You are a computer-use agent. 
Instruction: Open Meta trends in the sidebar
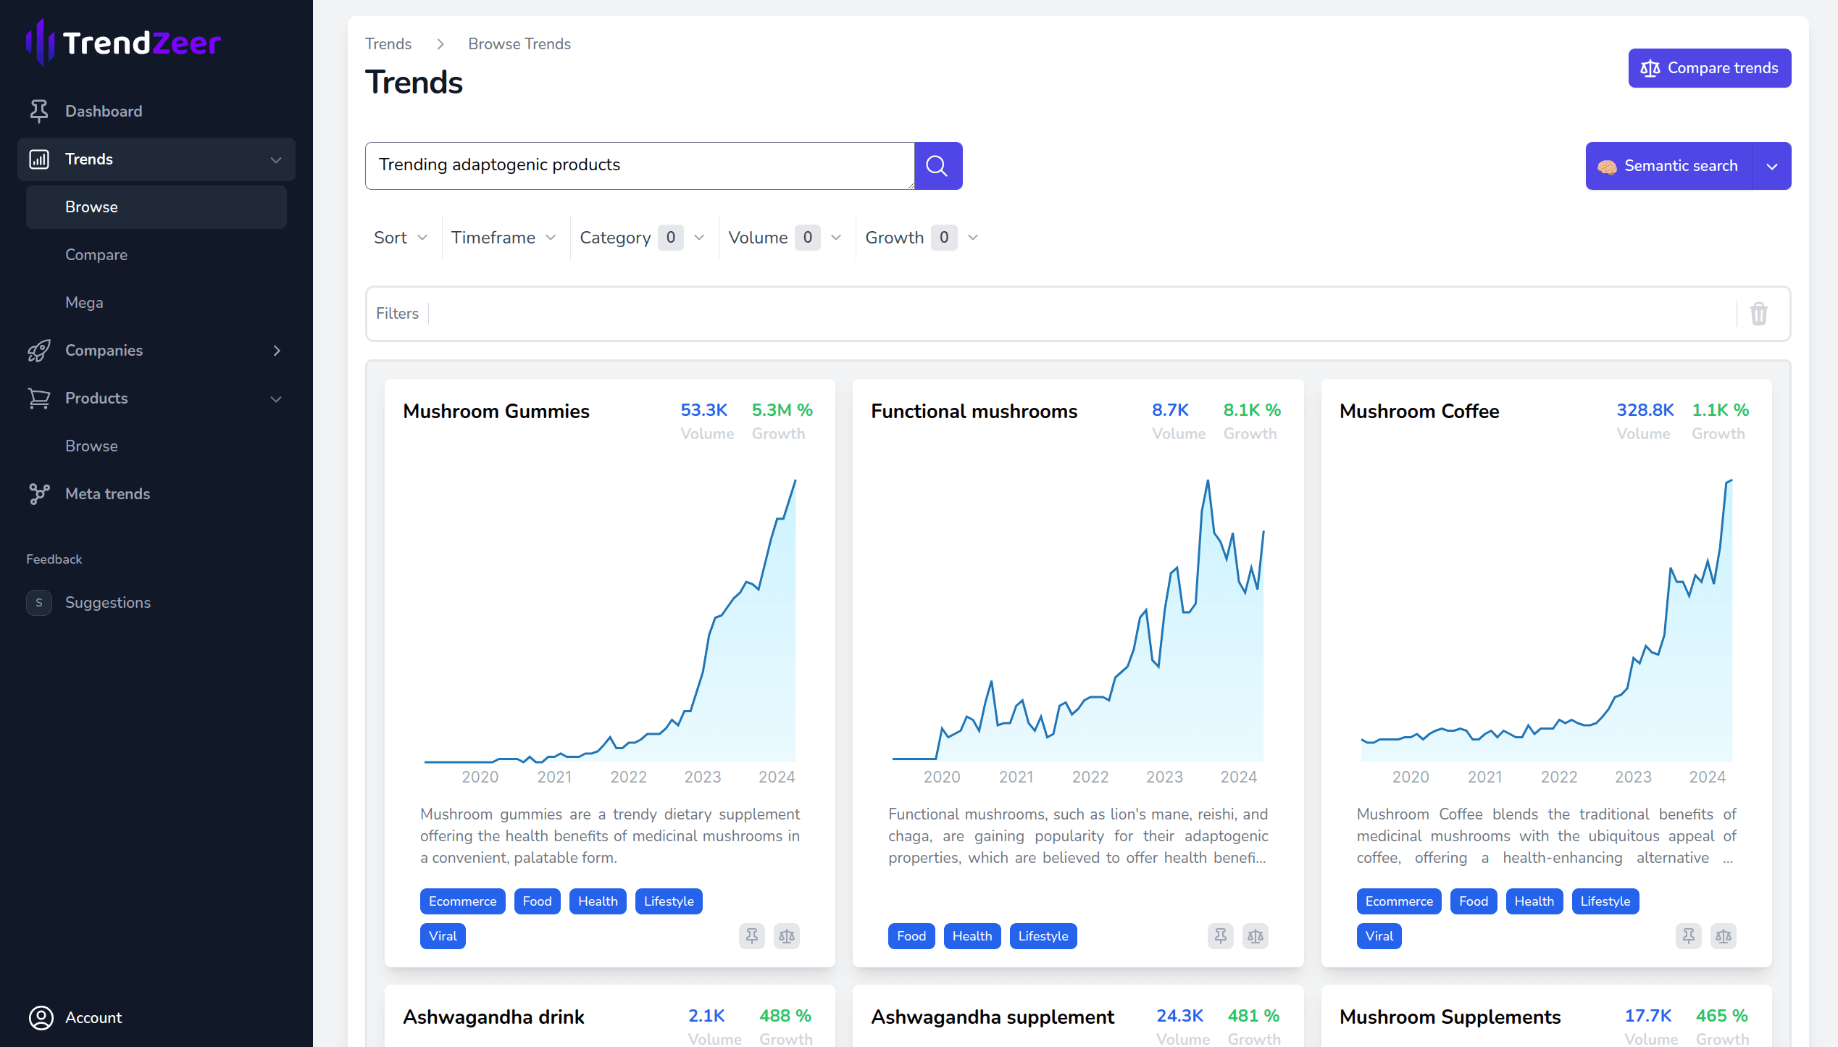pyautogui.click(x=107, y=494)
